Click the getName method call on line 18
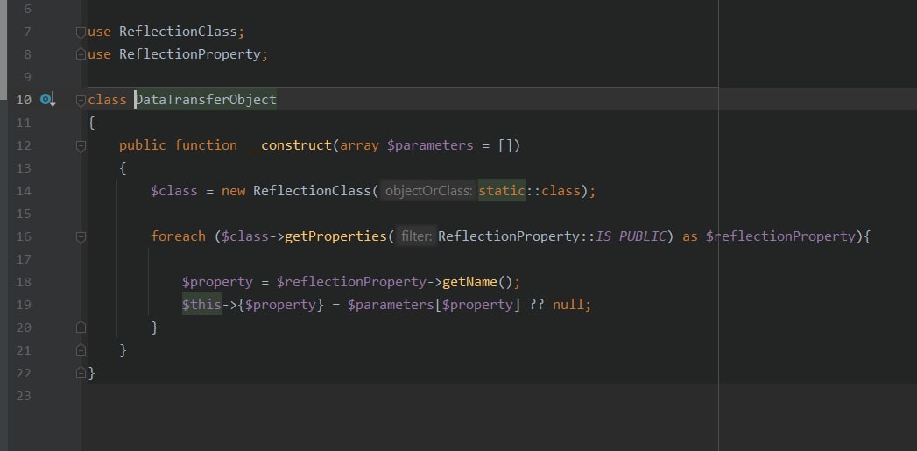 [x=469, y=282]
